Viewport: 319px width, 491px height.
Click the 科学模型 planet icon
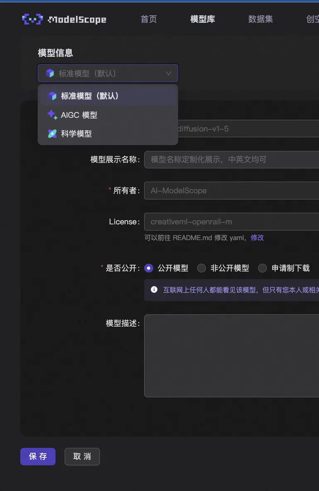[52, 134]
